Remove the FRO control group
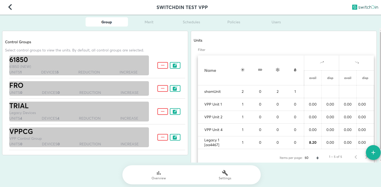Viewport: 381px width, 187px height. pos(163,88)
